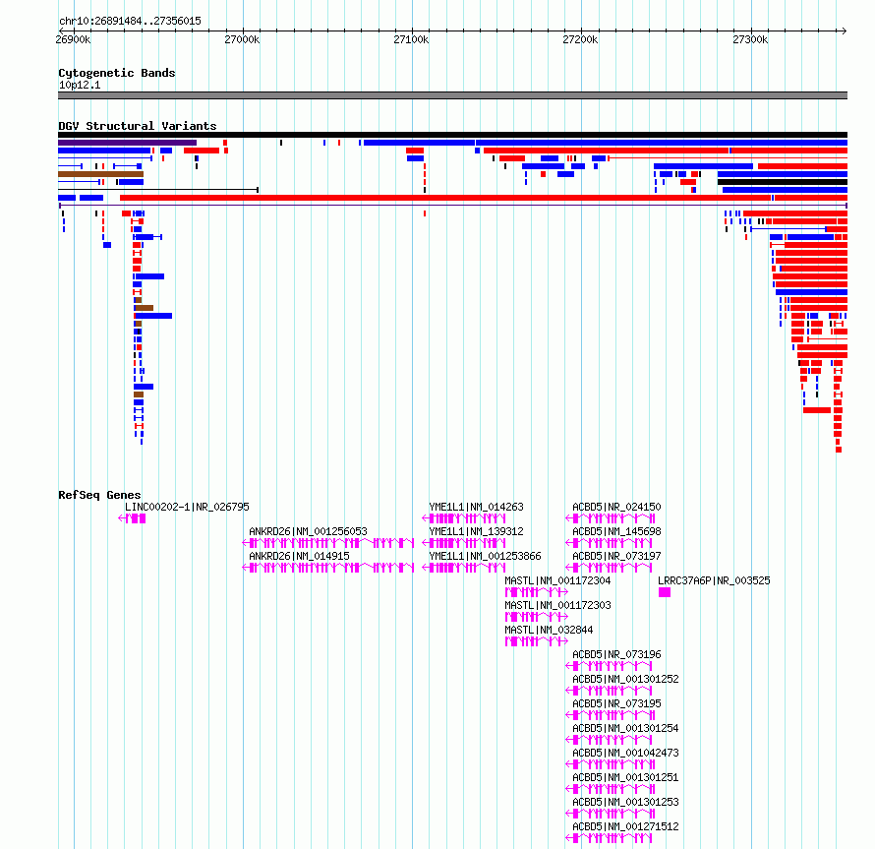875x849 pixels.
Task: Click the ACBD5|NR_073197 label
Action: click(616, 556)
